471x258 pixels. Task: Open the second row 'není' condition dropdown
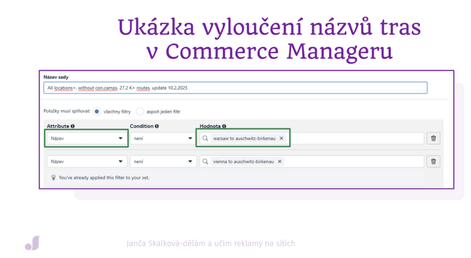pos(163,161)
